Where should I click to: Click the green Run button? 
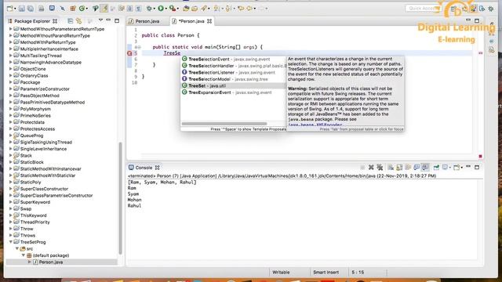coord(161,9)
